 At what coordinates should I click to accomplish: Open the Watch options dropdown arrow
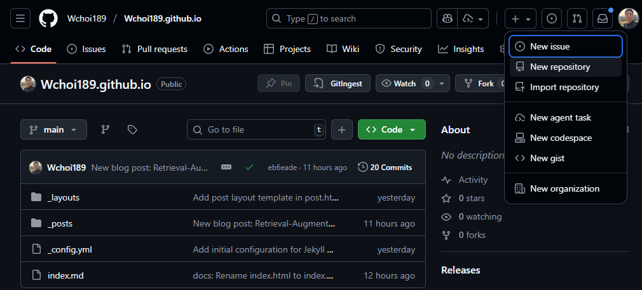(x=442, y=84)
